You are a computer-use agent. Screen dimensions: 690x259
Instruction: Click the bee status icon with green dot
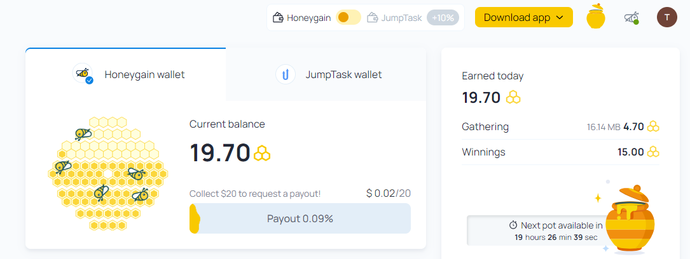(631, 18)
